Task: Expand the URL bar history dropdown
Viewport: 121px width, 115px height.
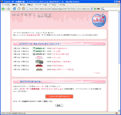Action: click(x=92, y=9)
